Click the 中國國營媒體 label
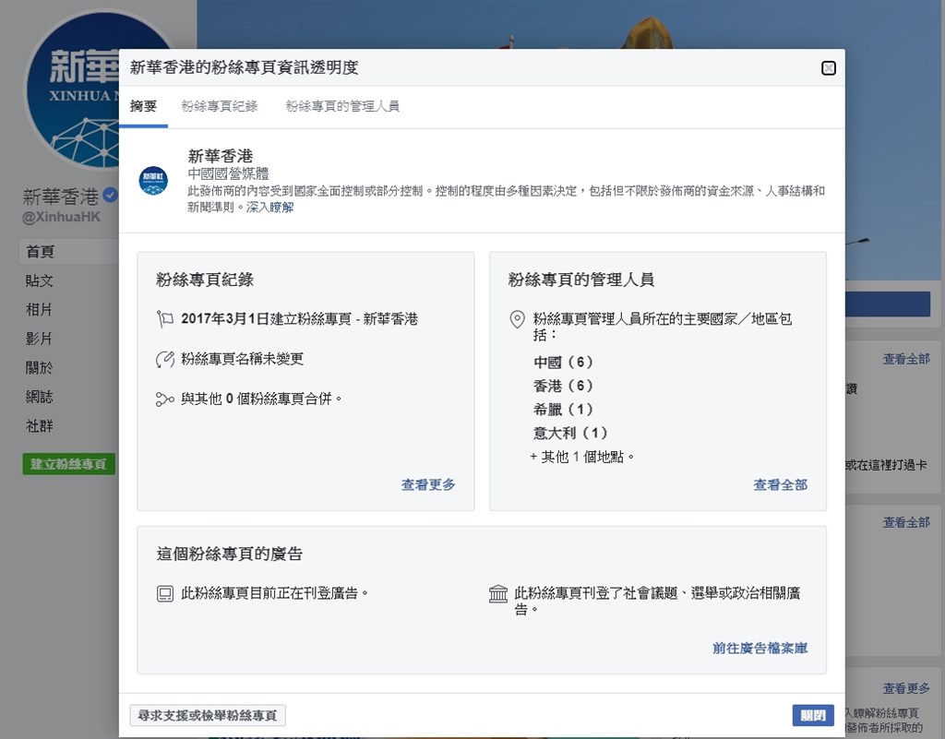Viewport: 945px width, 739px height. pyautogui.click(x=229, y=173)
